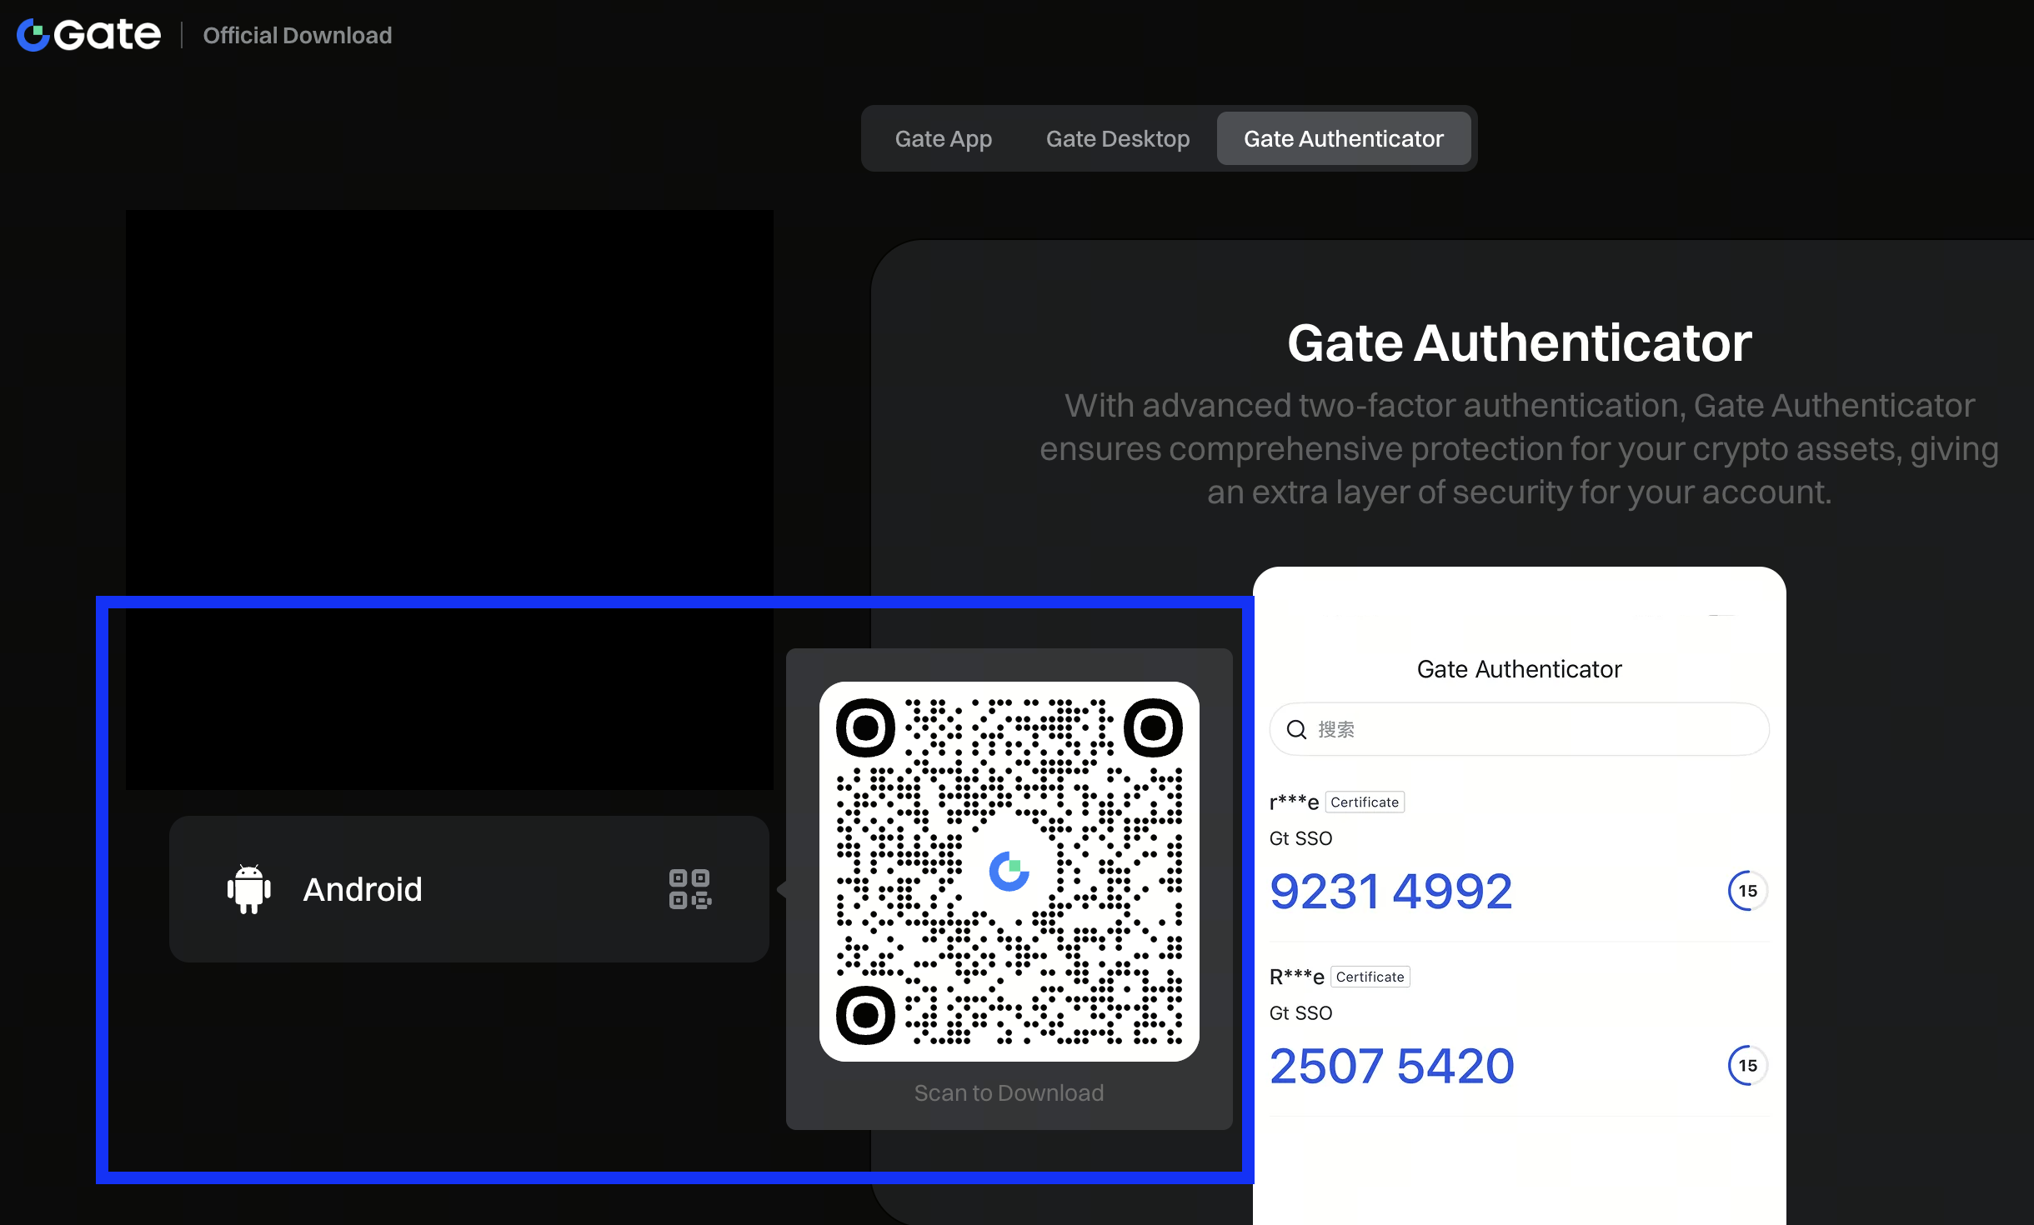This screenshot has width=2034, height=1225.
Task: Click the search magnifier icon
Action: 1296,730
